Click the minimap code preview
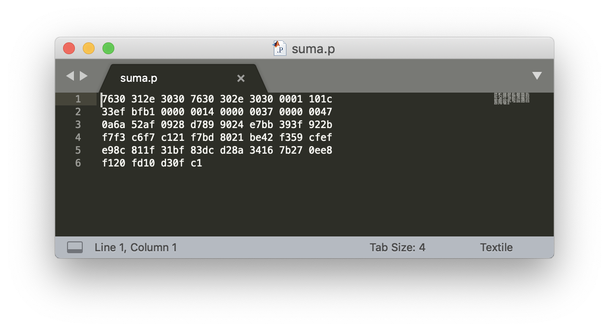 [511, 98]
